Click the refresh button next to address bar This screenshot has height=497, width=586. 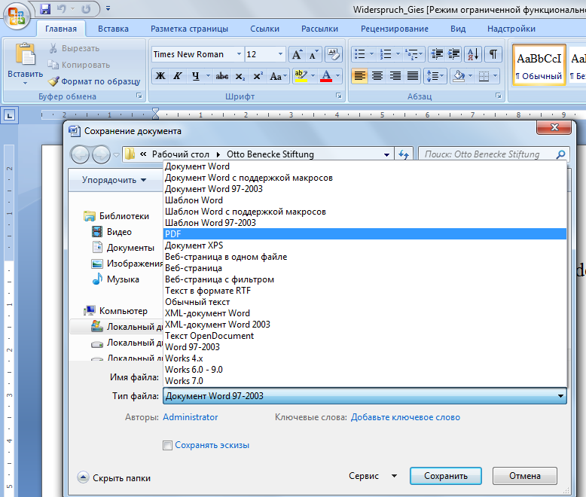click(404, 154)
